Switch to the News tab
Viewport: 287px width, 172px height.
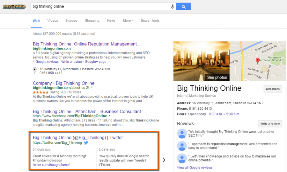point(111,21)
